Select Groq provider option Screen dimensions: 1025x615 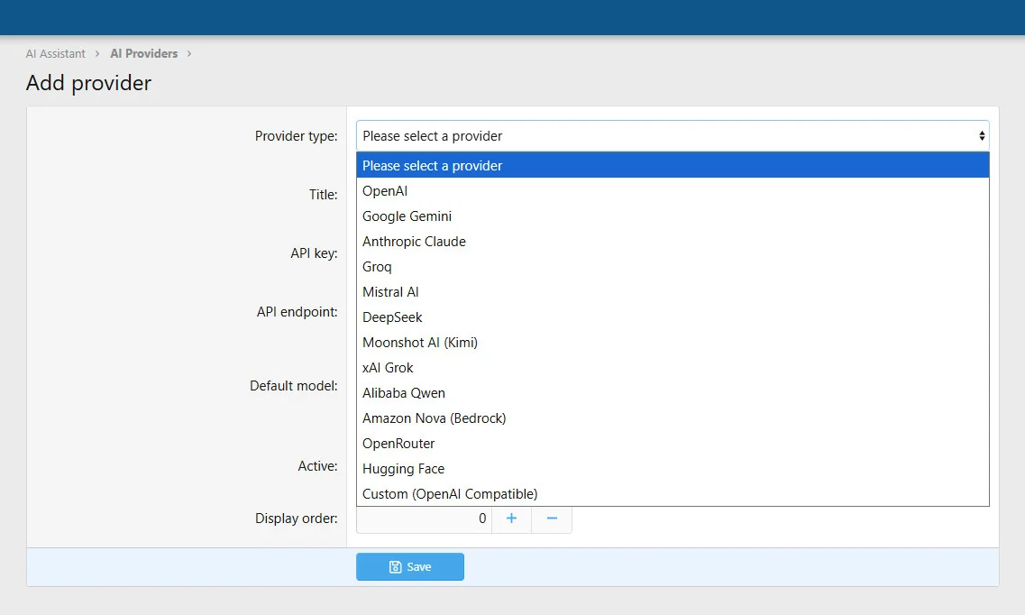(377, 267)
